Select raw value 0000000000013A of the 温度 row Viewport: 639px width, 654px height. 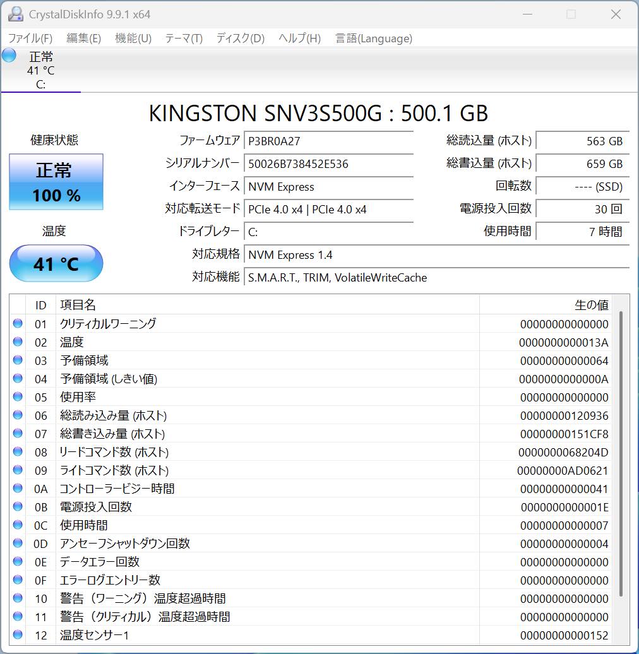[x=563, y=342]
